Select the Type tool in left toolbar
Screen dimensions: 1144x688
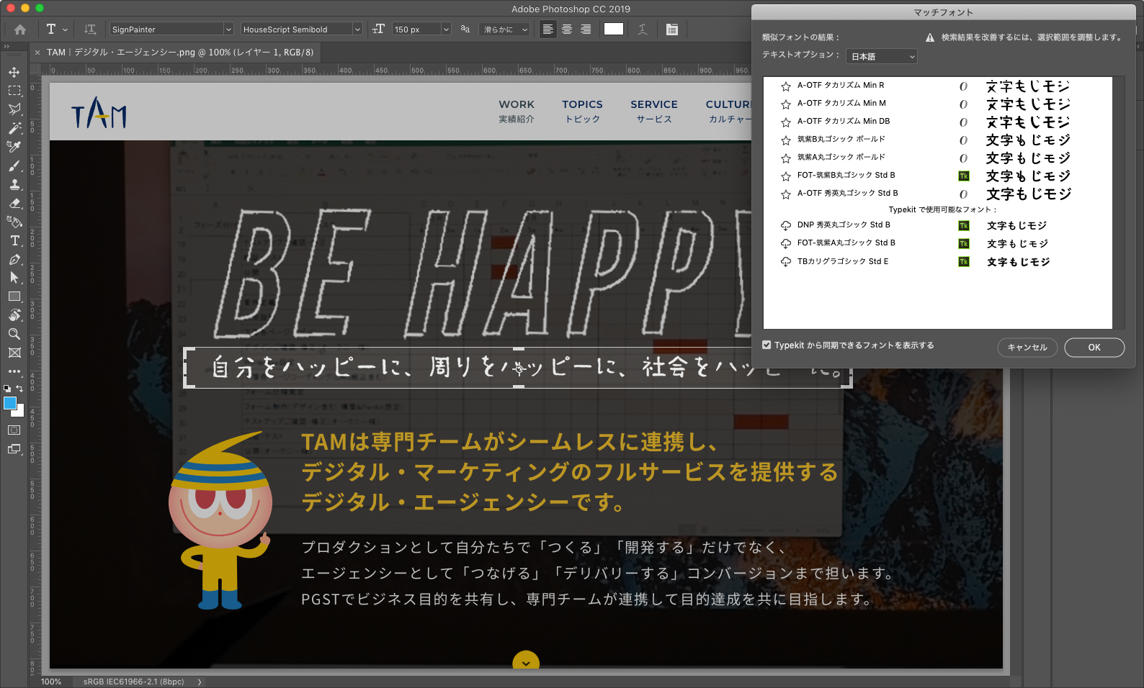[x=14, y=241]
